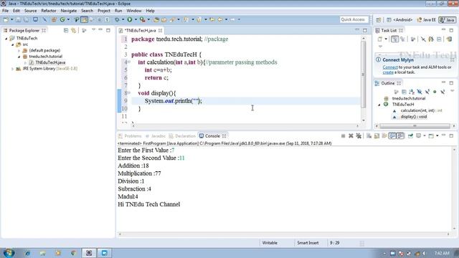Screen dimensions: 459x258
Task: Click the Sort icon in Outline toolbar
Action: 412,92
